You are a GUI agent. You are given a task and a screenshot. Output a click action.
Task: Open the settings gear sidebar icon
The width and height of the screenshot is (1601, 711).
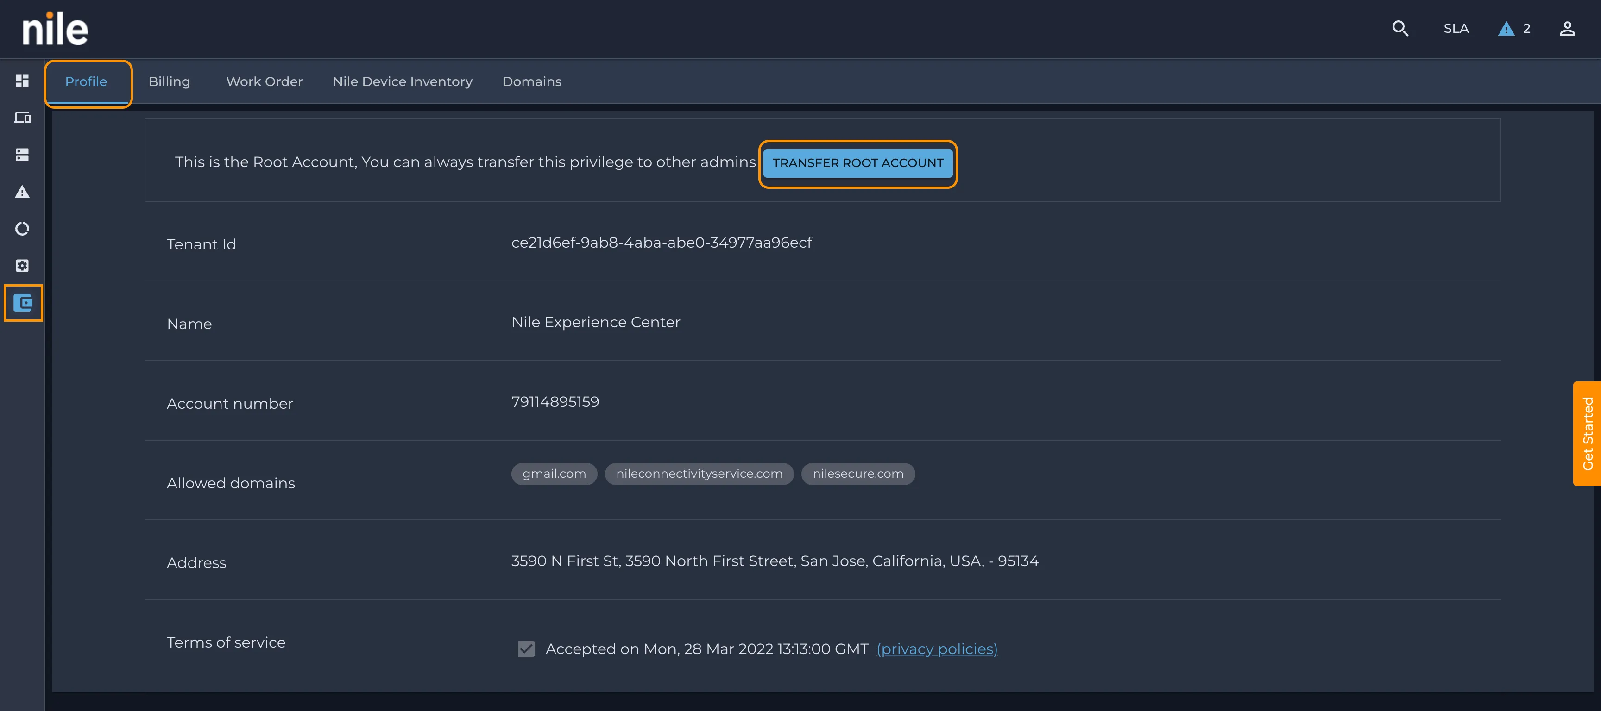[22, 266]
